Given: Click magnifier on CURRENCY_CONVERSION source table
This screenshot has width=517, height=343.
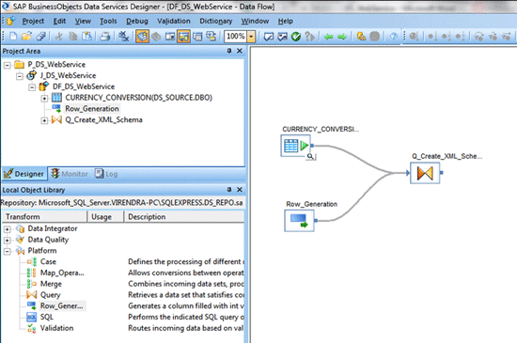Looking at the screenshot, I should (x=310, y=157).
